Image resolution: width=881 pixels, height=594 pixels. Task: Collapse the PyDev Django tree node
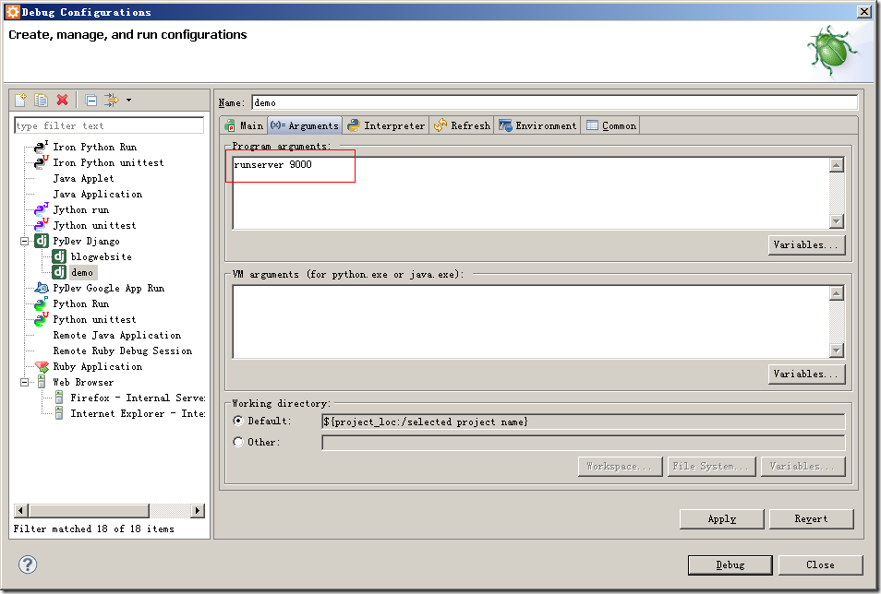coord(25,241)
